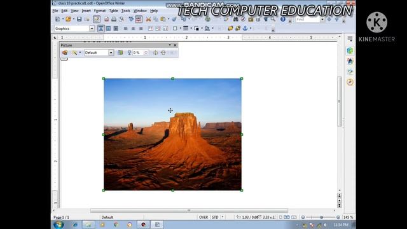Click the zoom slider handle

322,217
